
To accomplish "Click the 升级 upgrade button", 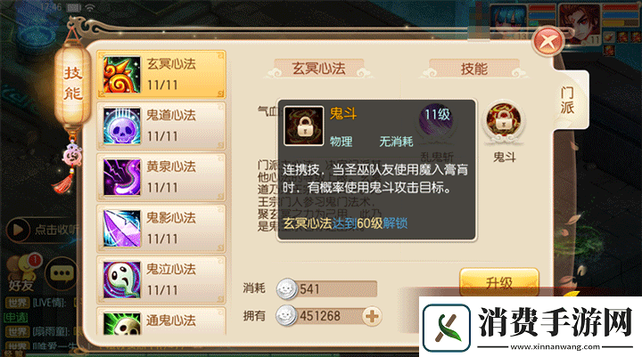I will tap(499, 282).
